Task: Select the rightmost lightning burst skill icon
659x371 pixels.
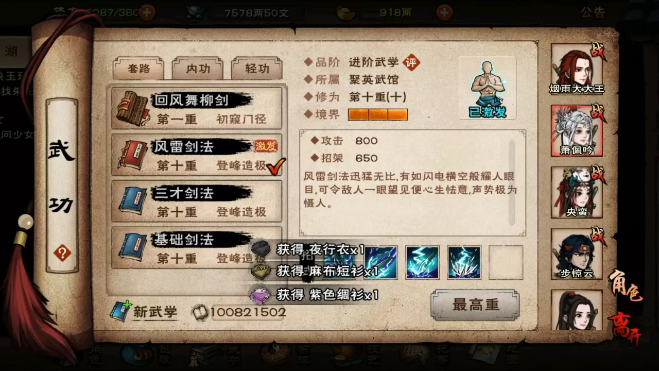Action: (464, 262)
